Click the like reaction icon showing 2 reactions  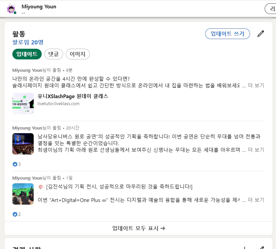(15, 214)
